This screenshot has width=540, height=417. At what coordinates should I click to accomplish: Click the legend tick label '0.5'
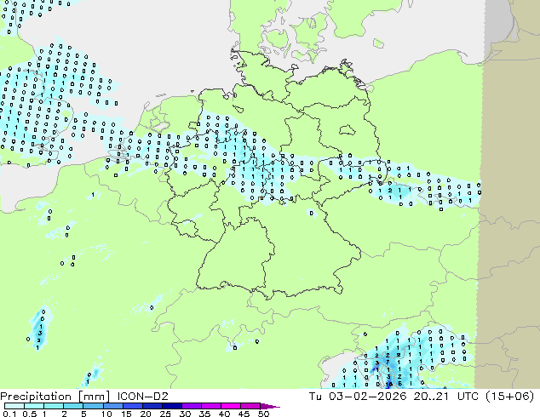[29, 414]
